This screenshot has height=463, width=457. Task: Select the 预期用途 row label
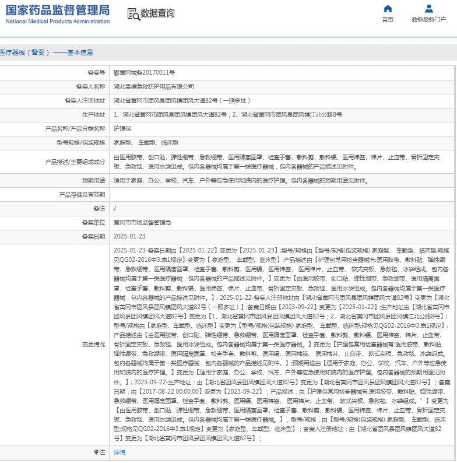point(94,180)
